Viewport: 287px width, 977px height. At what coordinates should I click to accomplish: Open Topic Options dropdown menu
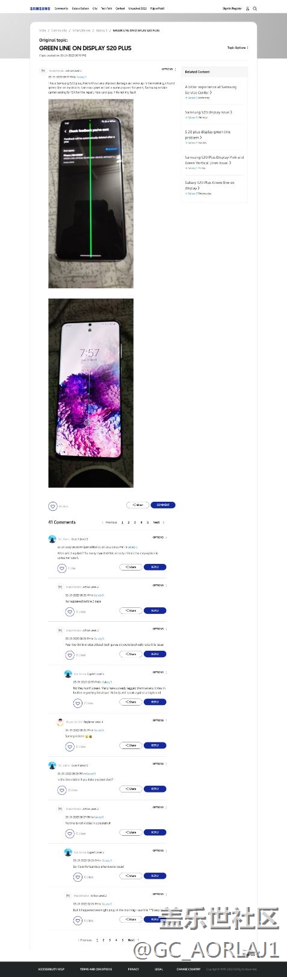click(238, 48)
